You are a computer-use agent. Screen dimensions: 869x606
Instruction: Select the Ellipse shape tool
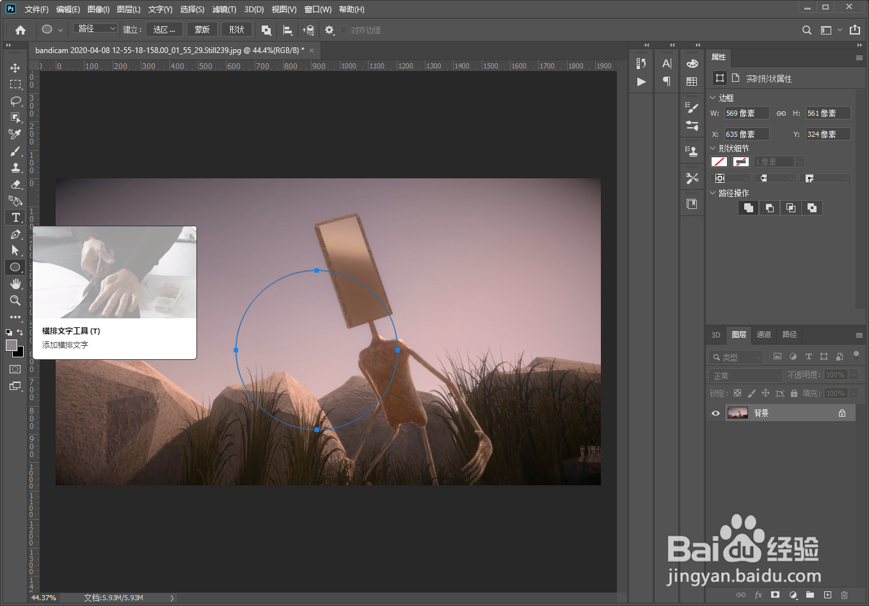point(15,267)
